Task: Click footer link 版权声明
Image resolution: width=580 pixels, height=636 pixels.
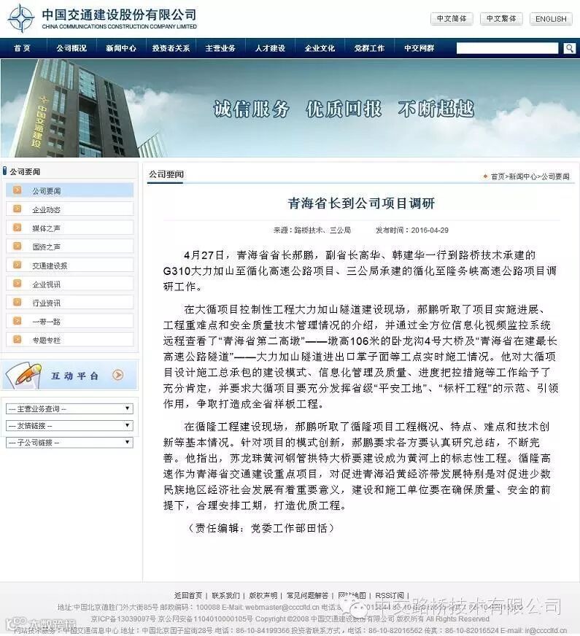Action: pyautogui.click(x=263, y=595)
